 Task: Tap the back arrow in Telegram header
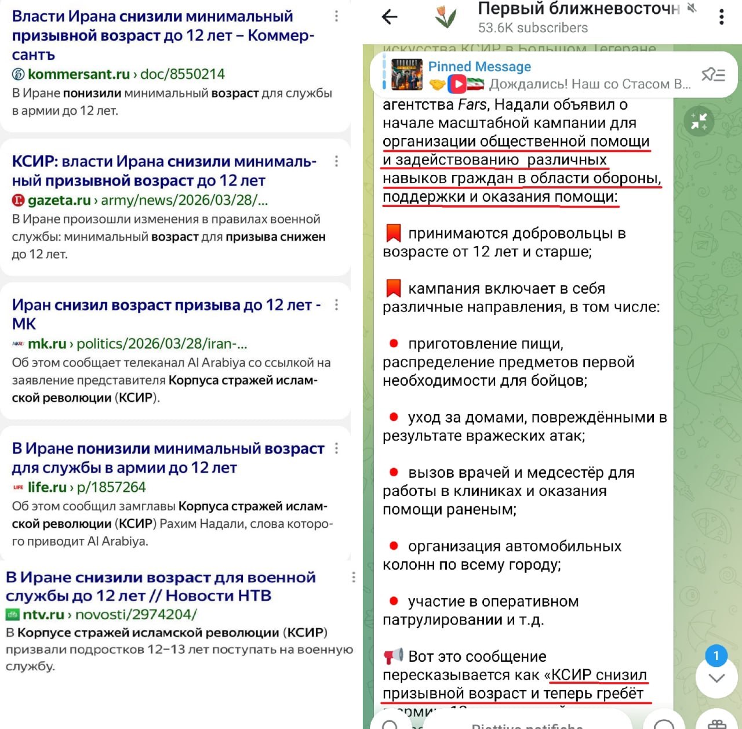click(390, 17)
